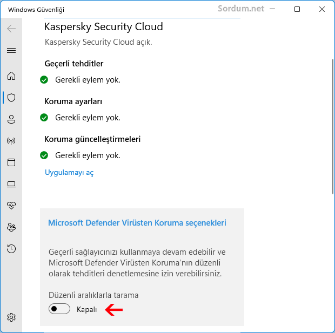Click green check under Koruma güncelleştirmeleri

(44, 155)
